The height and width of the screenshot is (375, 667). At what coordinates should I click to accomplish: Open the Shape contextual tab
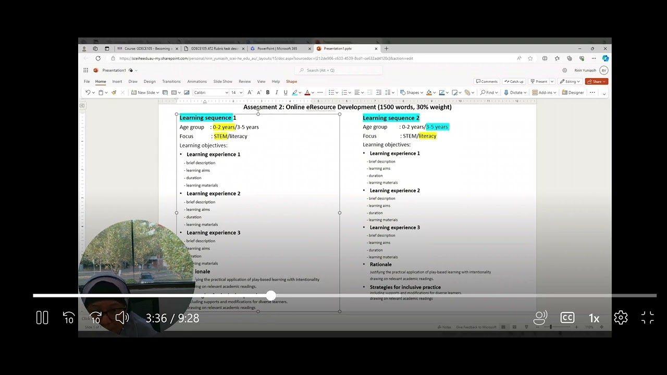291,82
